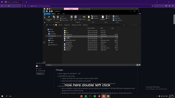Click the Delete icon in the ribbon
The height and width of the screenshot is (98, 175).
click(80, 17)
